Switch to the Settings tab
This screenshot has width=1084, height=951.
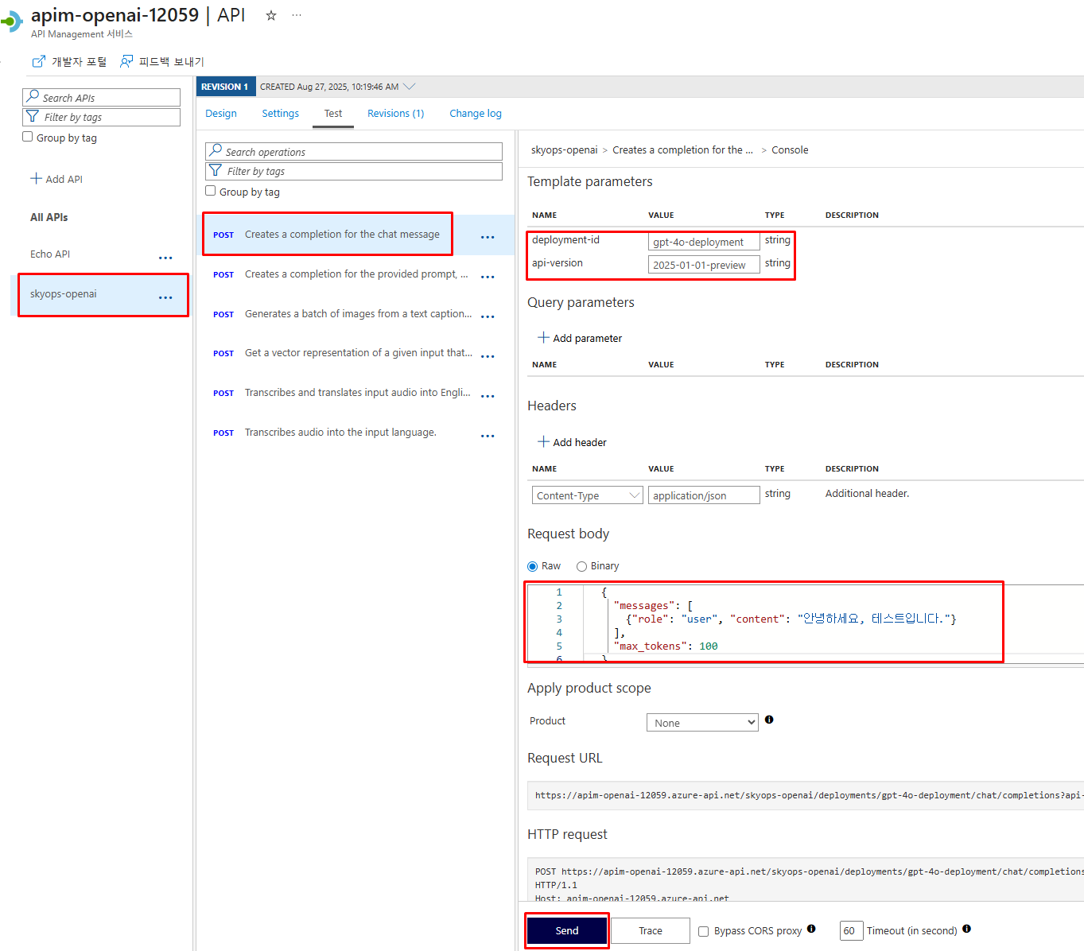pyautogui.click(x=280, y=113)
